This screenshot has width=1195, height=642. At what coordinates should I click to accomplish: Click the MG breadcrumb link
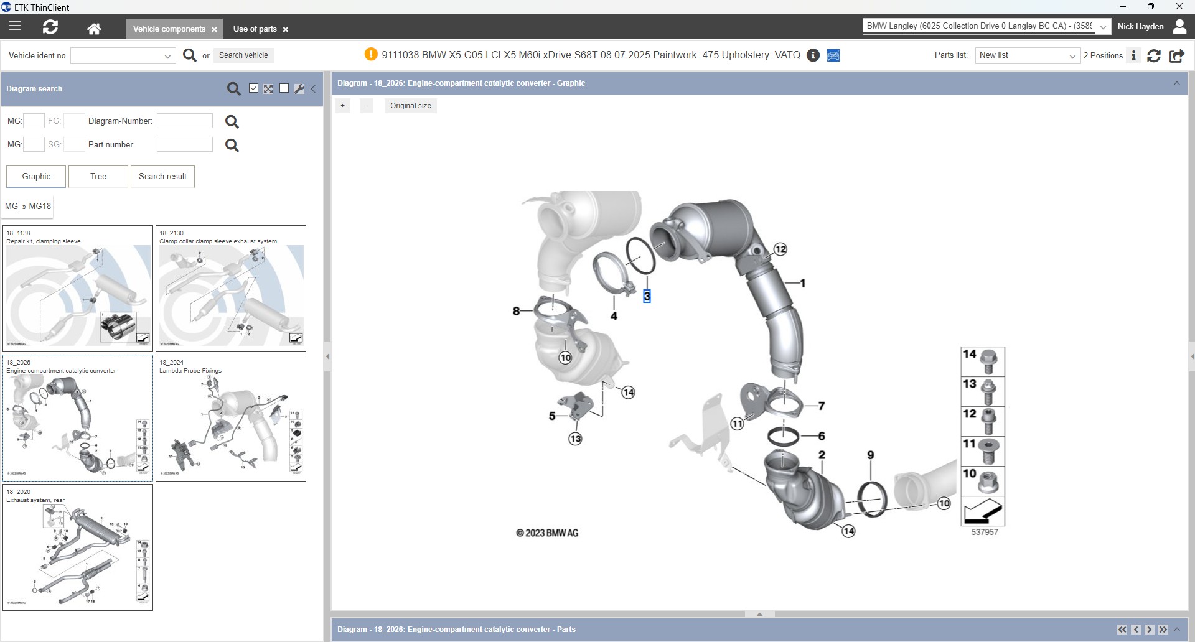[x=11, y=207]
